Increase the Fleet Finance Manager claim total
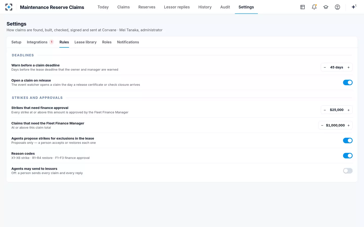This screenshot has height=227, width=364. click(x=349, y=125)
